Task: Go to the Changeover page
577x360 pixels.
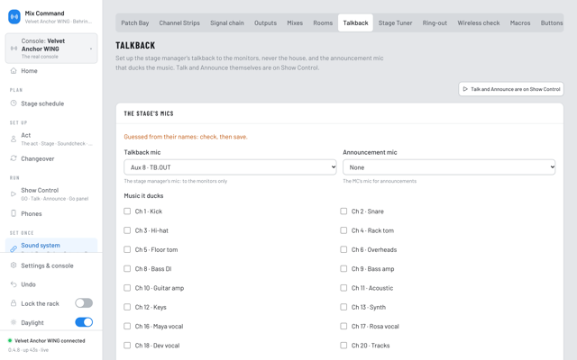Action: [51, 158]
